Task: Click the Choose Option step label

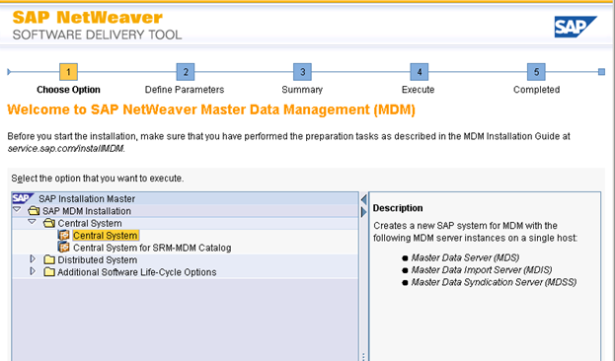Action: tap(68, 90)
